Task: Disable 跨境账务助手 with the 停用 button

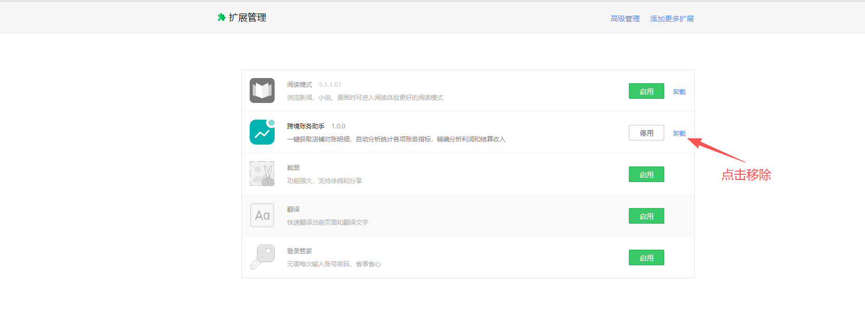Action: [647, 133]
